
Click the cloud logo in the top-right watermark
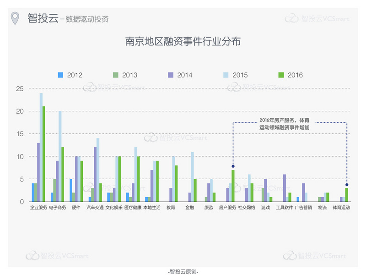[292, 18]
